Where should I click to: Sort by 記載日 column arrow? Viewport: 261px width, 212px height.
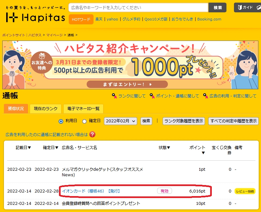pyautogui.click(x=29, y=147)
